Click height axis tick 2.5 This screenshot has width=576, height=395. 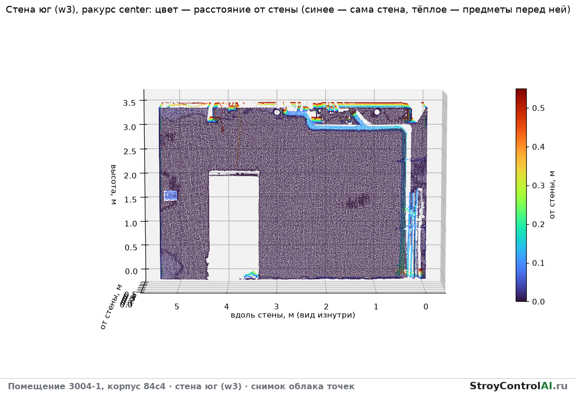(130, 151)
